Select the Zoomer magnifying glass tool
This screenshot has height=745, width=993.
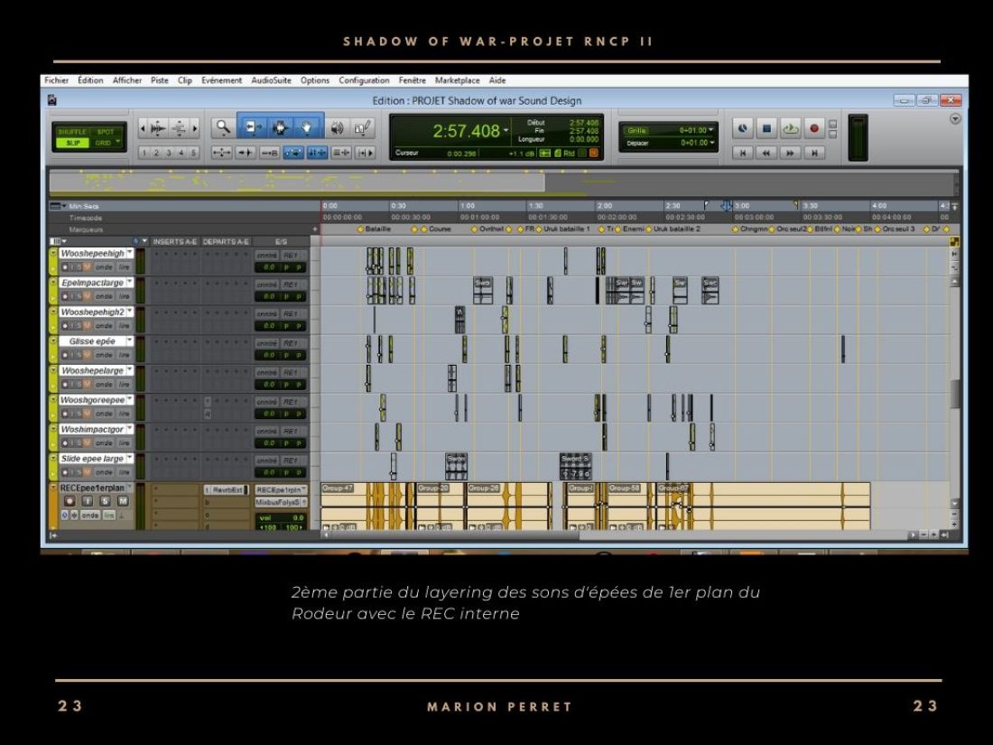[223, 128]
